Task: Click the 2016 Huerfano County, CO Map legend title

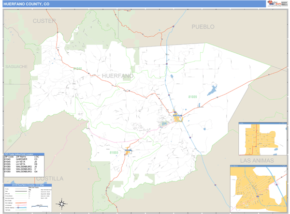Action: [x=28, y=185]
